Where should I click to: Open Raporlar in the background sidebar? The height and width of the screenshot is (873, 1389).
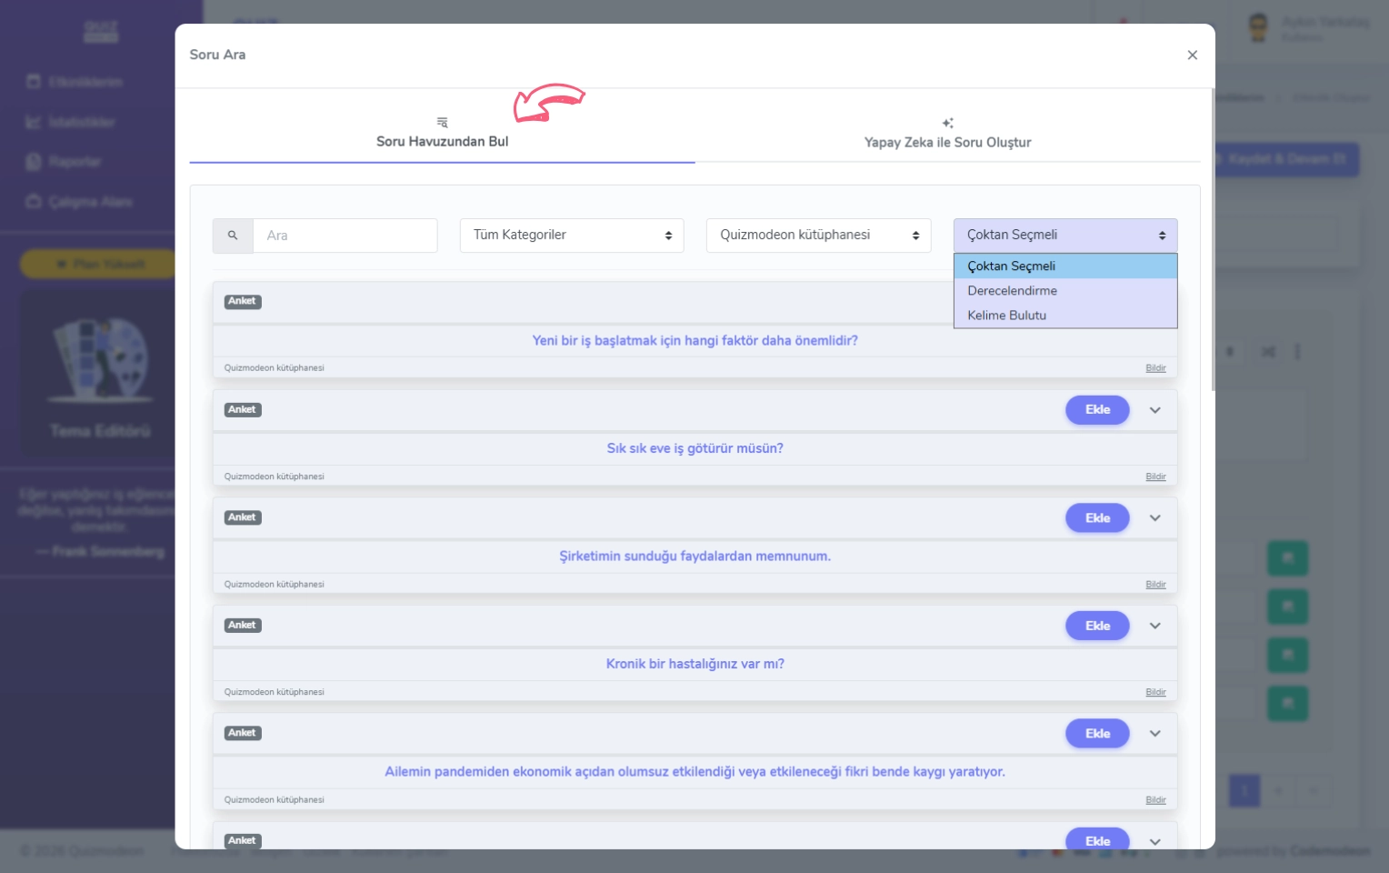[x=75, y=162]
